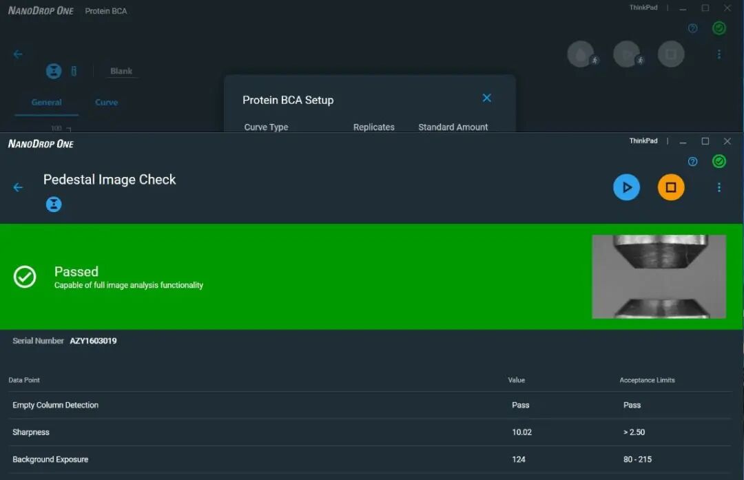Select the serial number AZY1603019
This screenshot has width=744, height=480.
pyautogui.click(x=93, y=341)
